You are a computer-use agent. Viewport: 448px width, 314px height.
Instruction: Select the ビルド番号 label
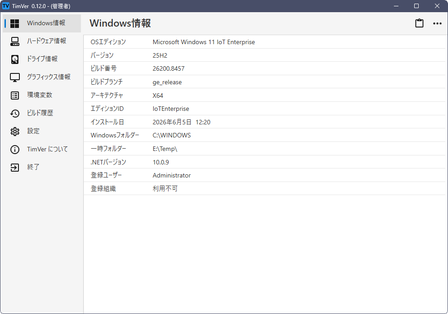[x=103, y=68]
